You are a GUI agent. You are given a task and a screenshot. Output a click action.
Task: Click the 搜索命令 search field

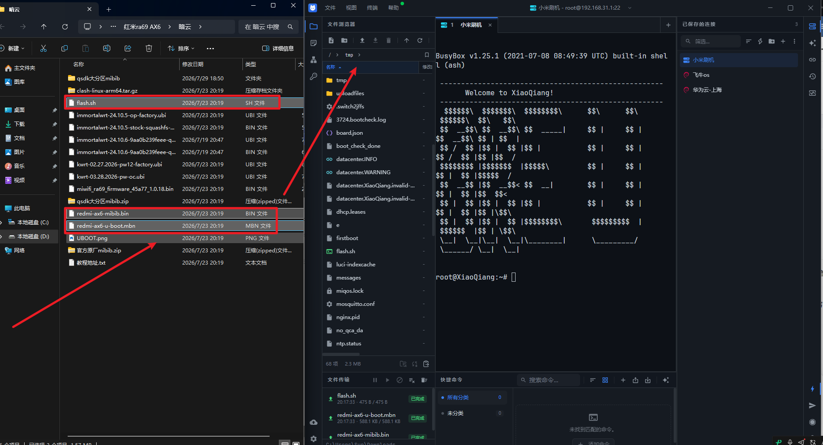549,380
